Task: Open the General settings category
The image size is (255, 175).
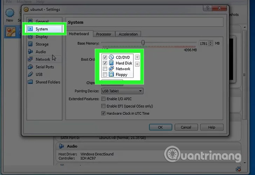Action: point(44,21)
